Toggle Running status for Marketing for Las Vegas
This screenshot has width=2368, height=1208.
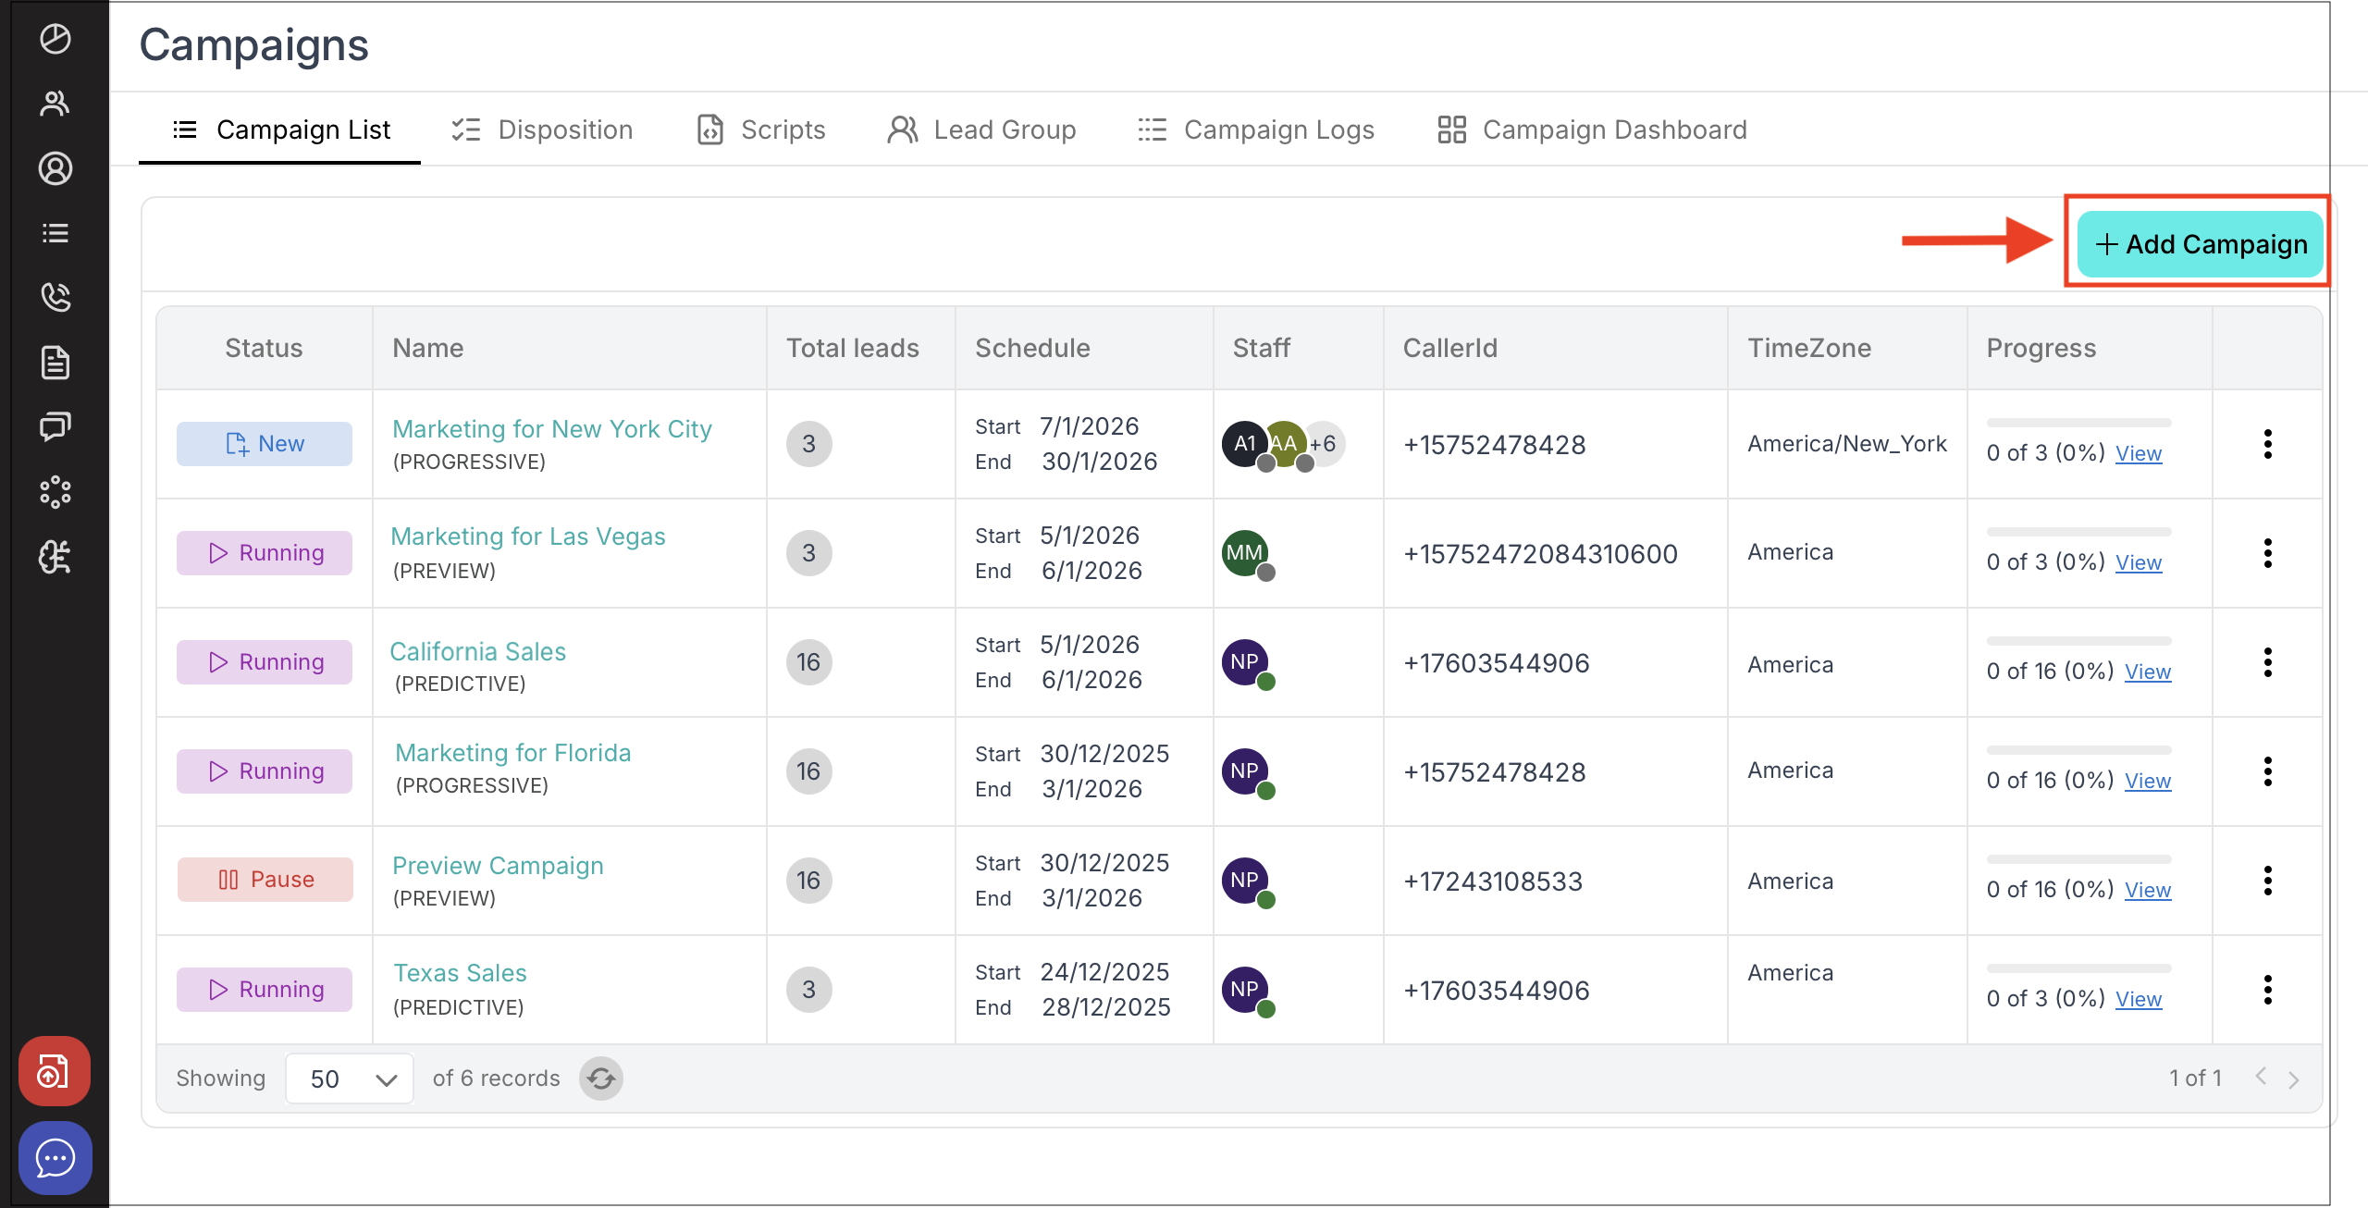tap(265, 553)
